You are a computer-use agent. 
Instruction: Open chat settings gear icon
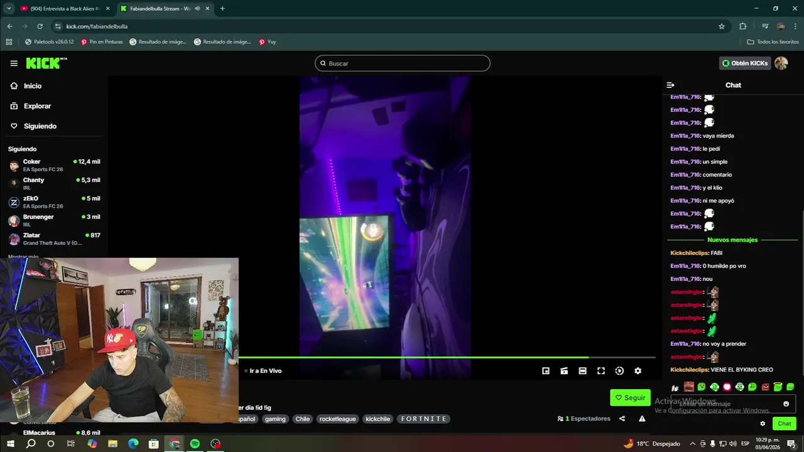[763, 424]
